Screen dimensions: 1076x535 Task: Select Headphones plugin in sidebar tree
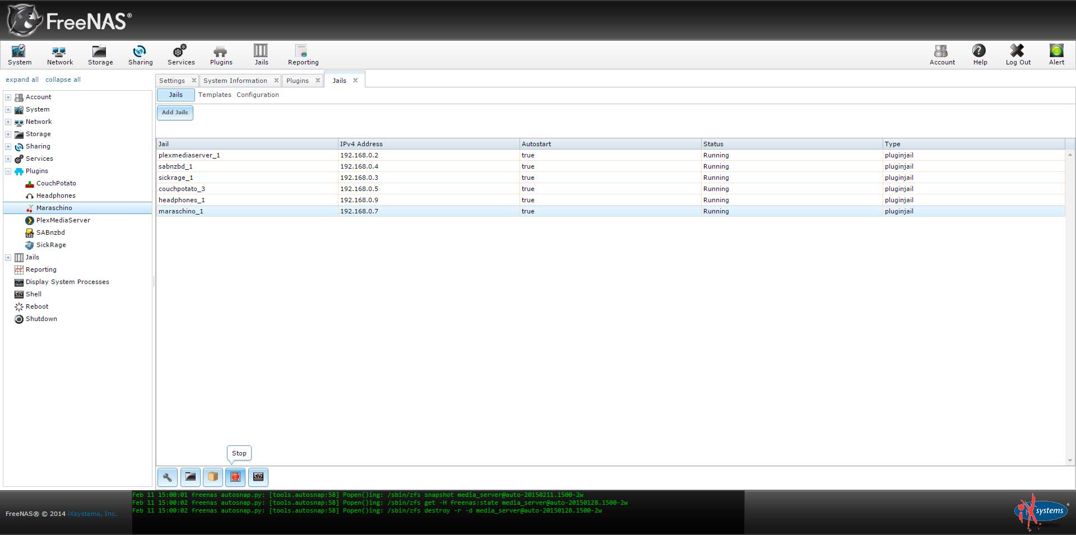click(x=55, y=196)
